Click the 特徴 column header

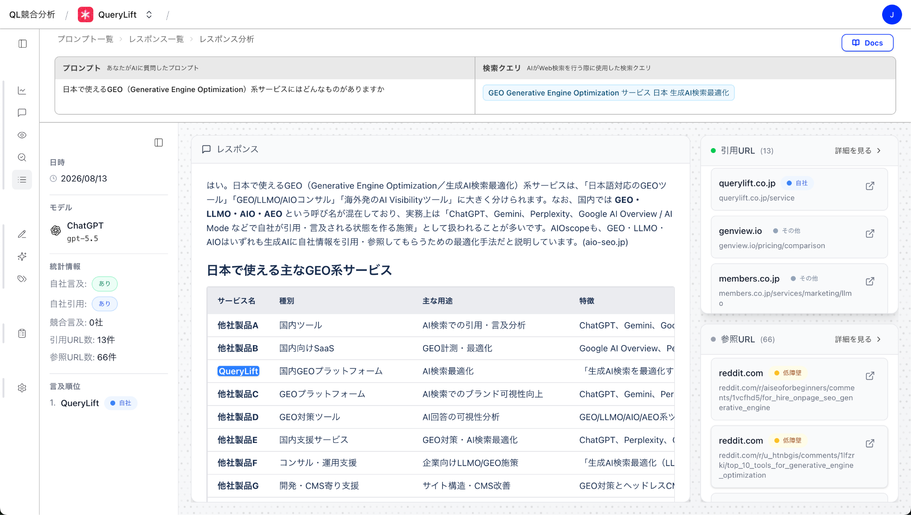(x=587, y=301)
